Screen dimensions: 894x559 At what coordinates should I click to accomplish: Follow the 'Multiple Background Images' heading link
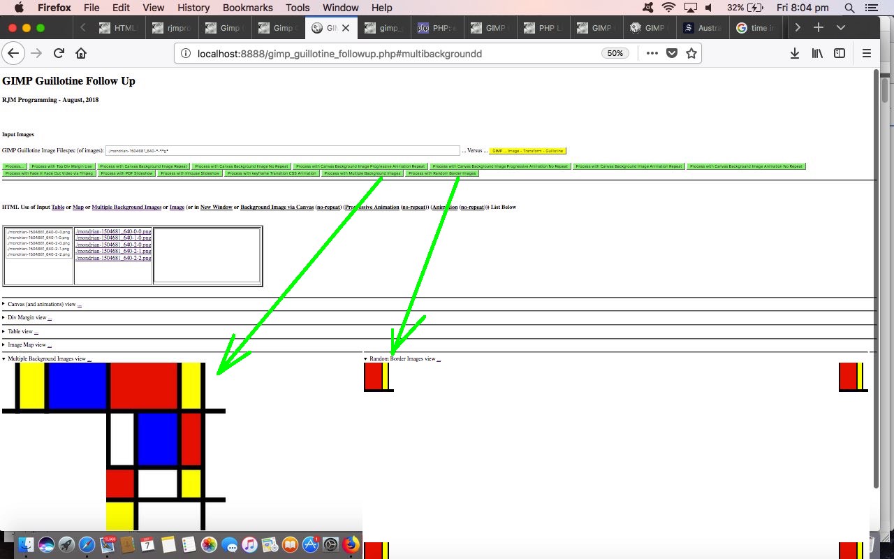126,208
